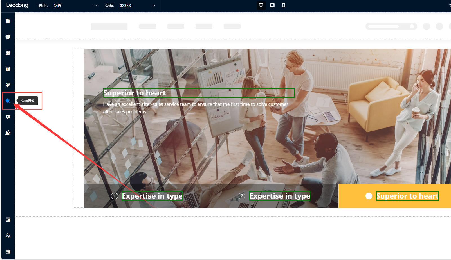Click the Leadong logo
Viewport: 451px width, 260px height.
point(17,5)
